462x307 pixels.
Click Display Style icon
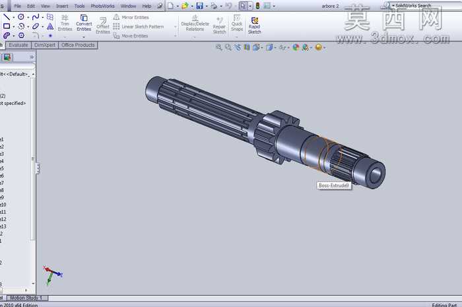click(x=269, y=47)
